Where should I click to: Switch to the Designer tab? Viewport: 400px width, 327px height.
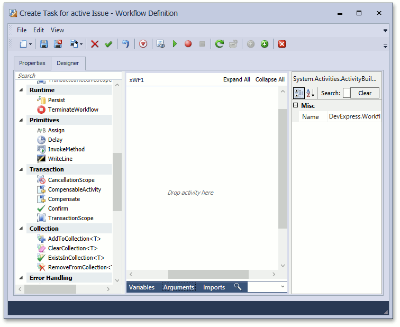[x=68, y=63]
